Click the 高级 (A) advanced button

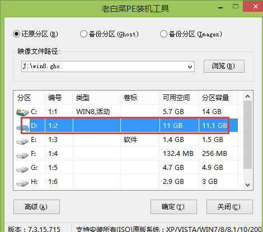[36, 207]
